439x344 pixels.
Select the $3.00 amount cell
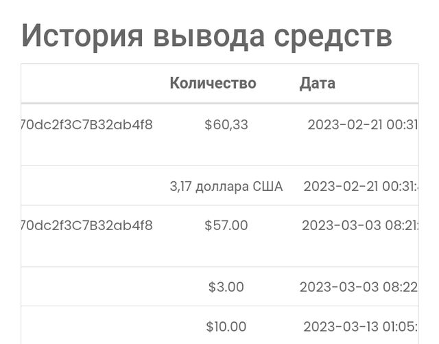[226, 287]
